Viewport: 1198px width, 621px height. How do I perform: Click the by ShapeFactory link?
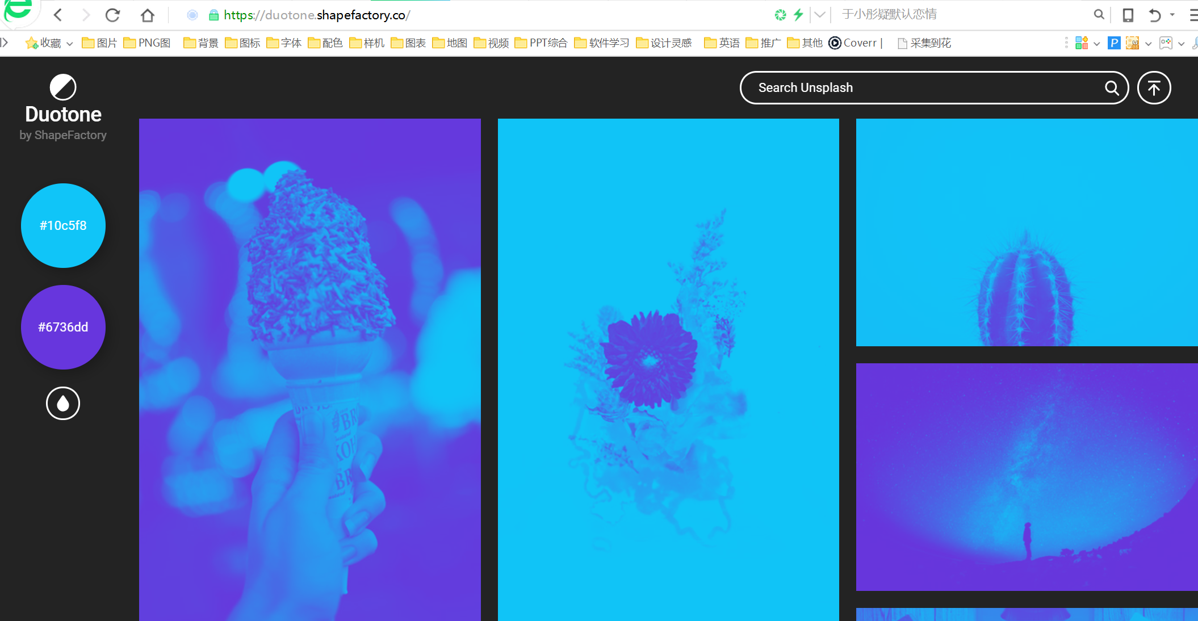point(63,135)
